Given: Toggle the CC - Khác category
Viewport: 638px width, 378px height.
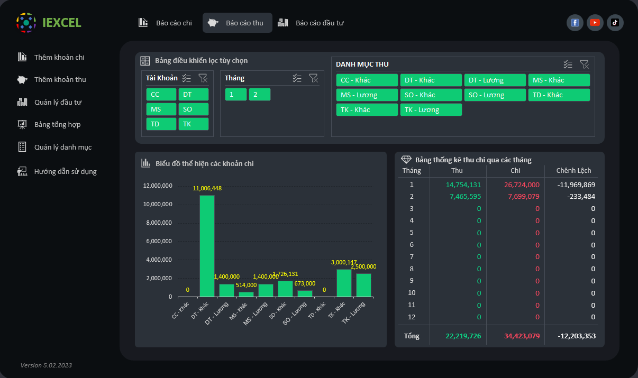Looking at the screenshot, I should [x=367, y=80].
